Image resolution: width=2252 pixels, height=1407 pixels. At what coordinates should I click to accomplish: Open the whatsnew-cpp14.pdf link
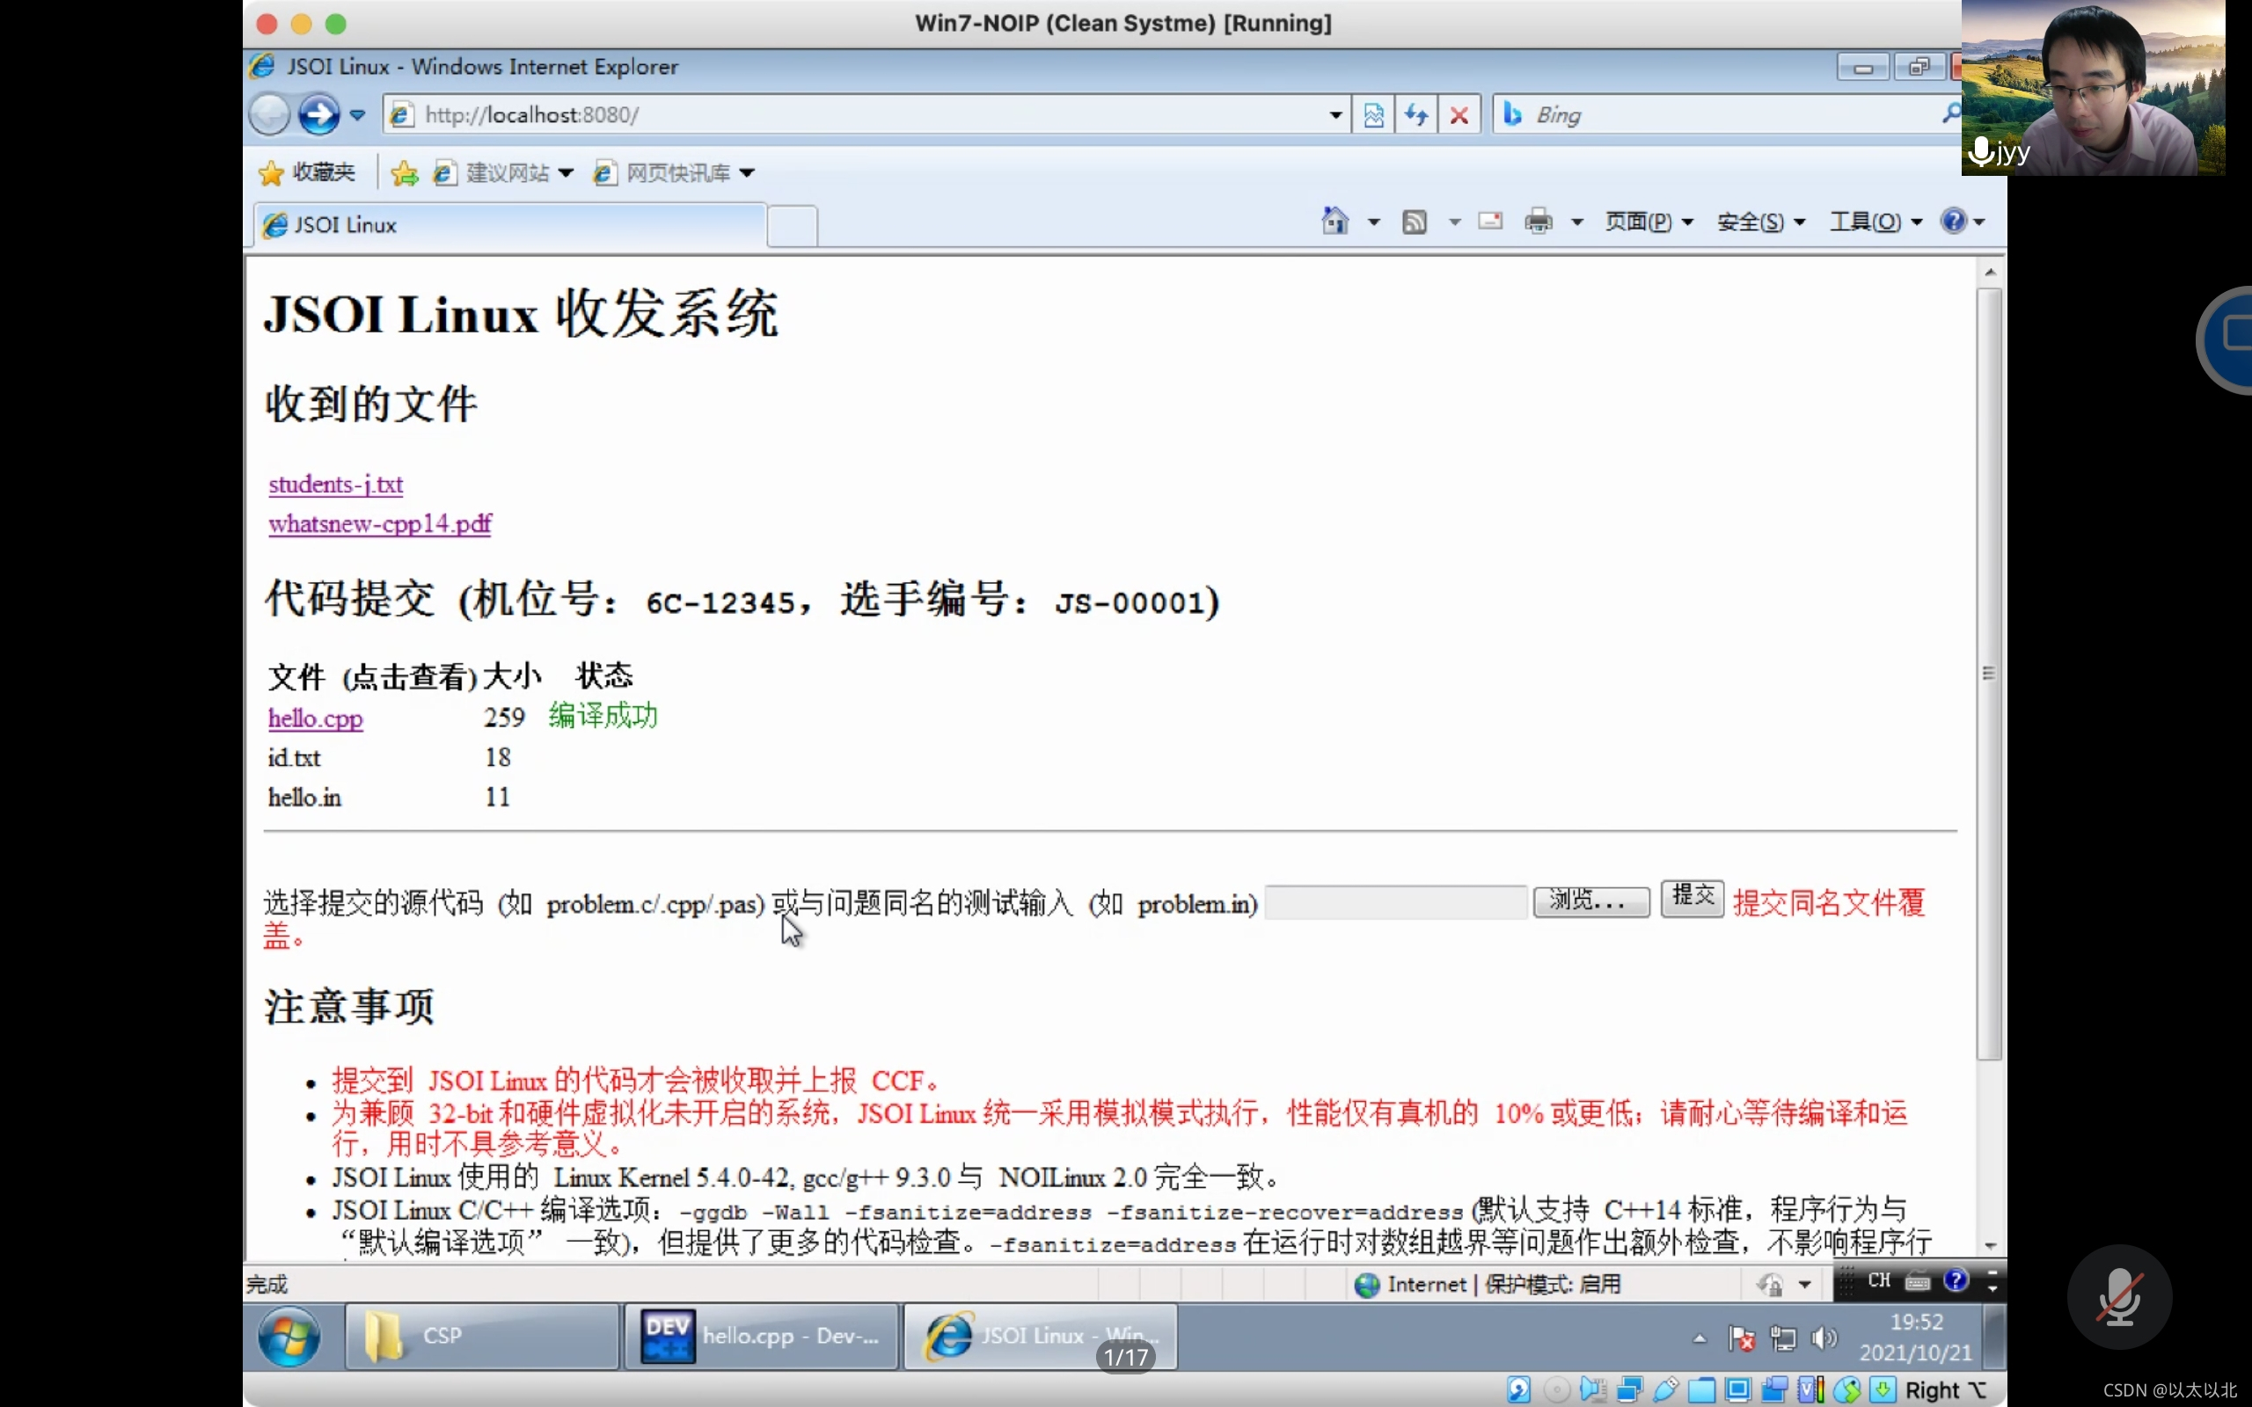click(380, 524)
